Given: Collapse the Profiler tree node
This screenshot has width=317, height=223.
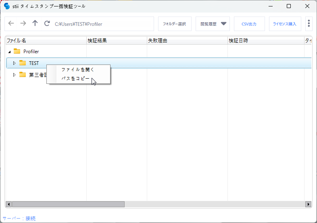Looking at the screenshot, I should click(9, 52).
